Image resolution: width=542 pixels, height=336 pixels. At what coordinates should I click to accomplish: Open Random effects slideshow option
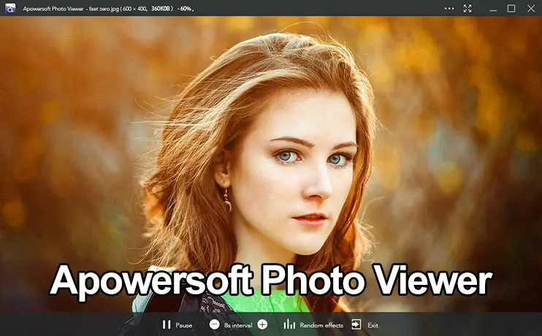313,325
